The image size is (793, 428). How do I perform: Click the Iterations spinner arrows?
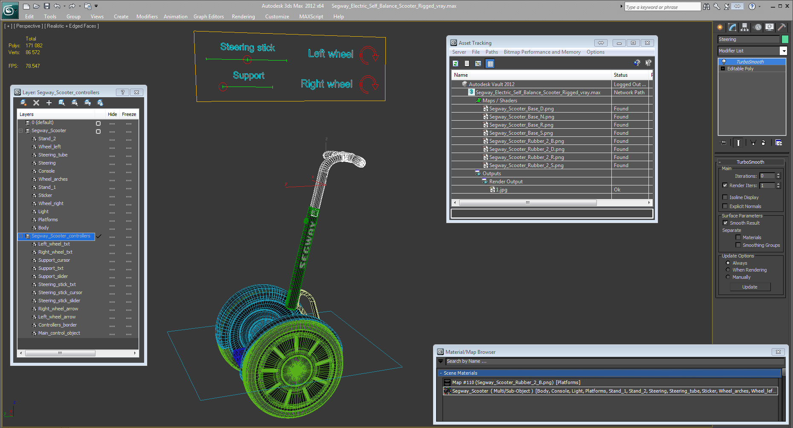point(779,176)
